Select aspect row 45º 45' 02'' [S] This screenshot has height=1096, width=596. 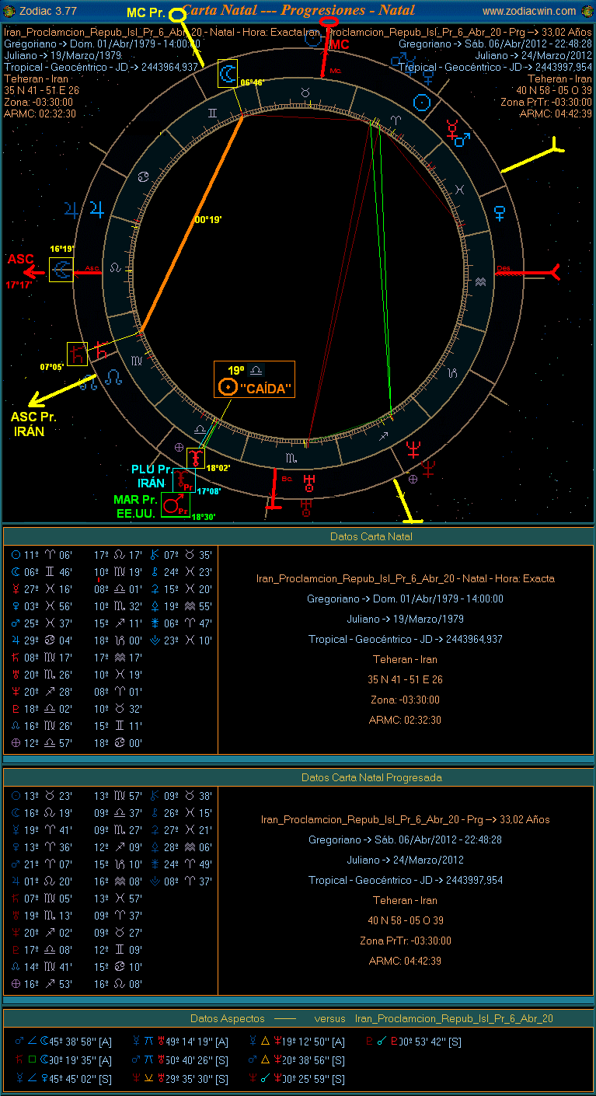63,1079
